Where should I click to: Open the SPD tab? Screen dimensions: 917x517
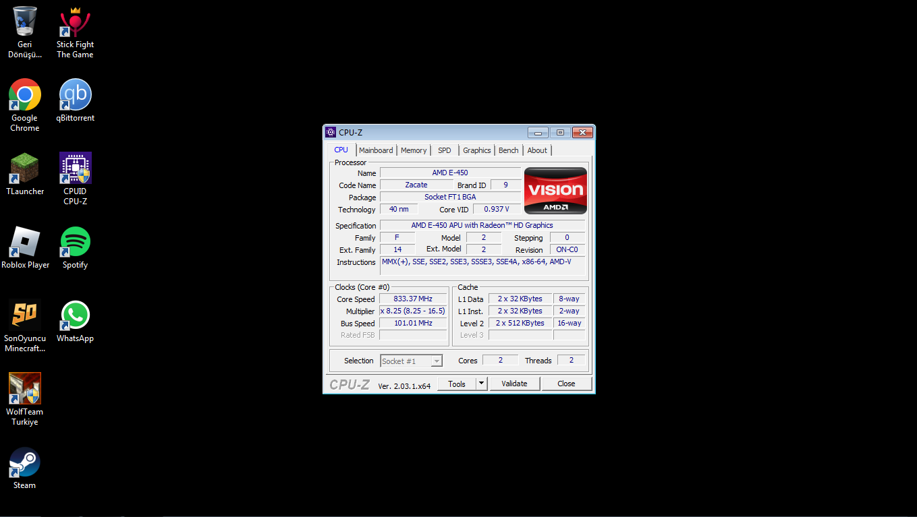(445, 150)
